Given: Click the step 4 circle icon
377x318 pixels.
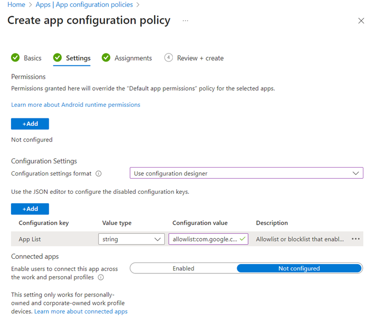Looking at the screenshot, I should pyautogui.click(x=168, y=58).
